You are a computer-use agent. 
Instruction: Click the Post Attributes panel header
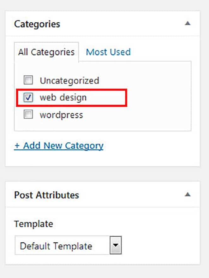[x=46, y=195]
